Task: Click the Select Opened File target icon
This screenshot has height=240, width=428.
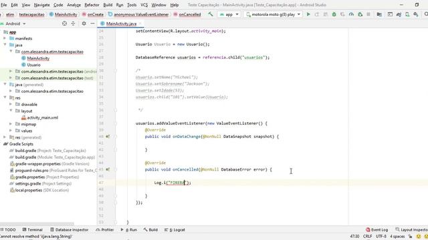Action: click(x=64, y=24)
